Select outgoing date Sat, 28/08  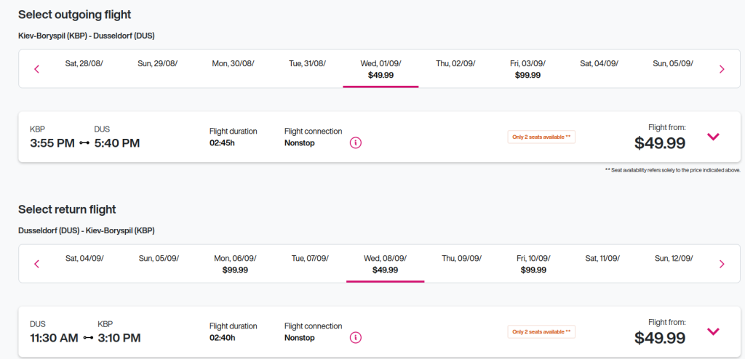pyautogui.click(x=84, y=64)
